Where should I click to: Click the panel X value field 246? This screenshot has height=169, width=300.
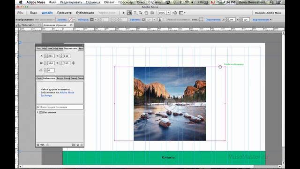(51, 56)
